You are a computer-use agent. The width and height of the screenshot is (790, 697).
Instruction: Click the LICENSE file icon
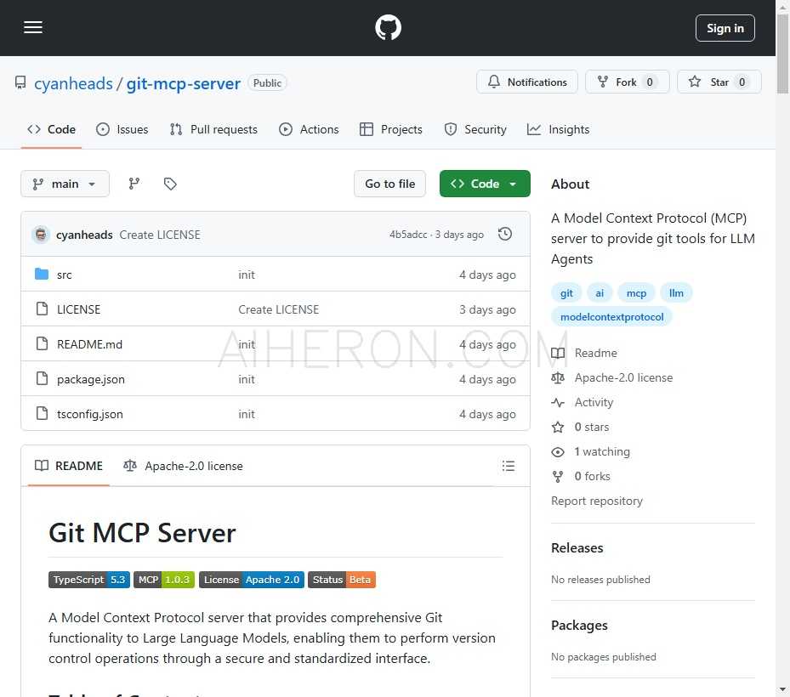tap(43, 309)
